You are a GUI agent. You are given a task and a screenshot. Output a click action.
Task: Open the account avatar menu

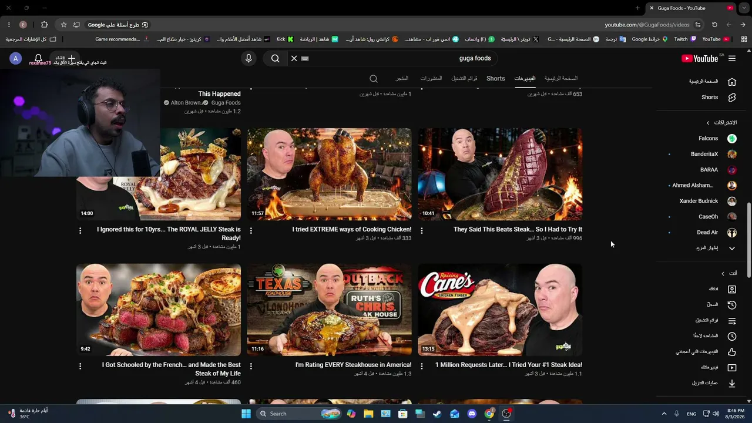point(16,58)
